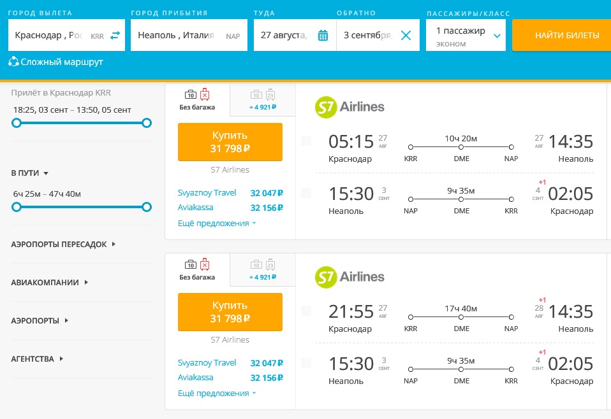Click S7 Airlines logo in first result
611x419 pixels.
350,107
